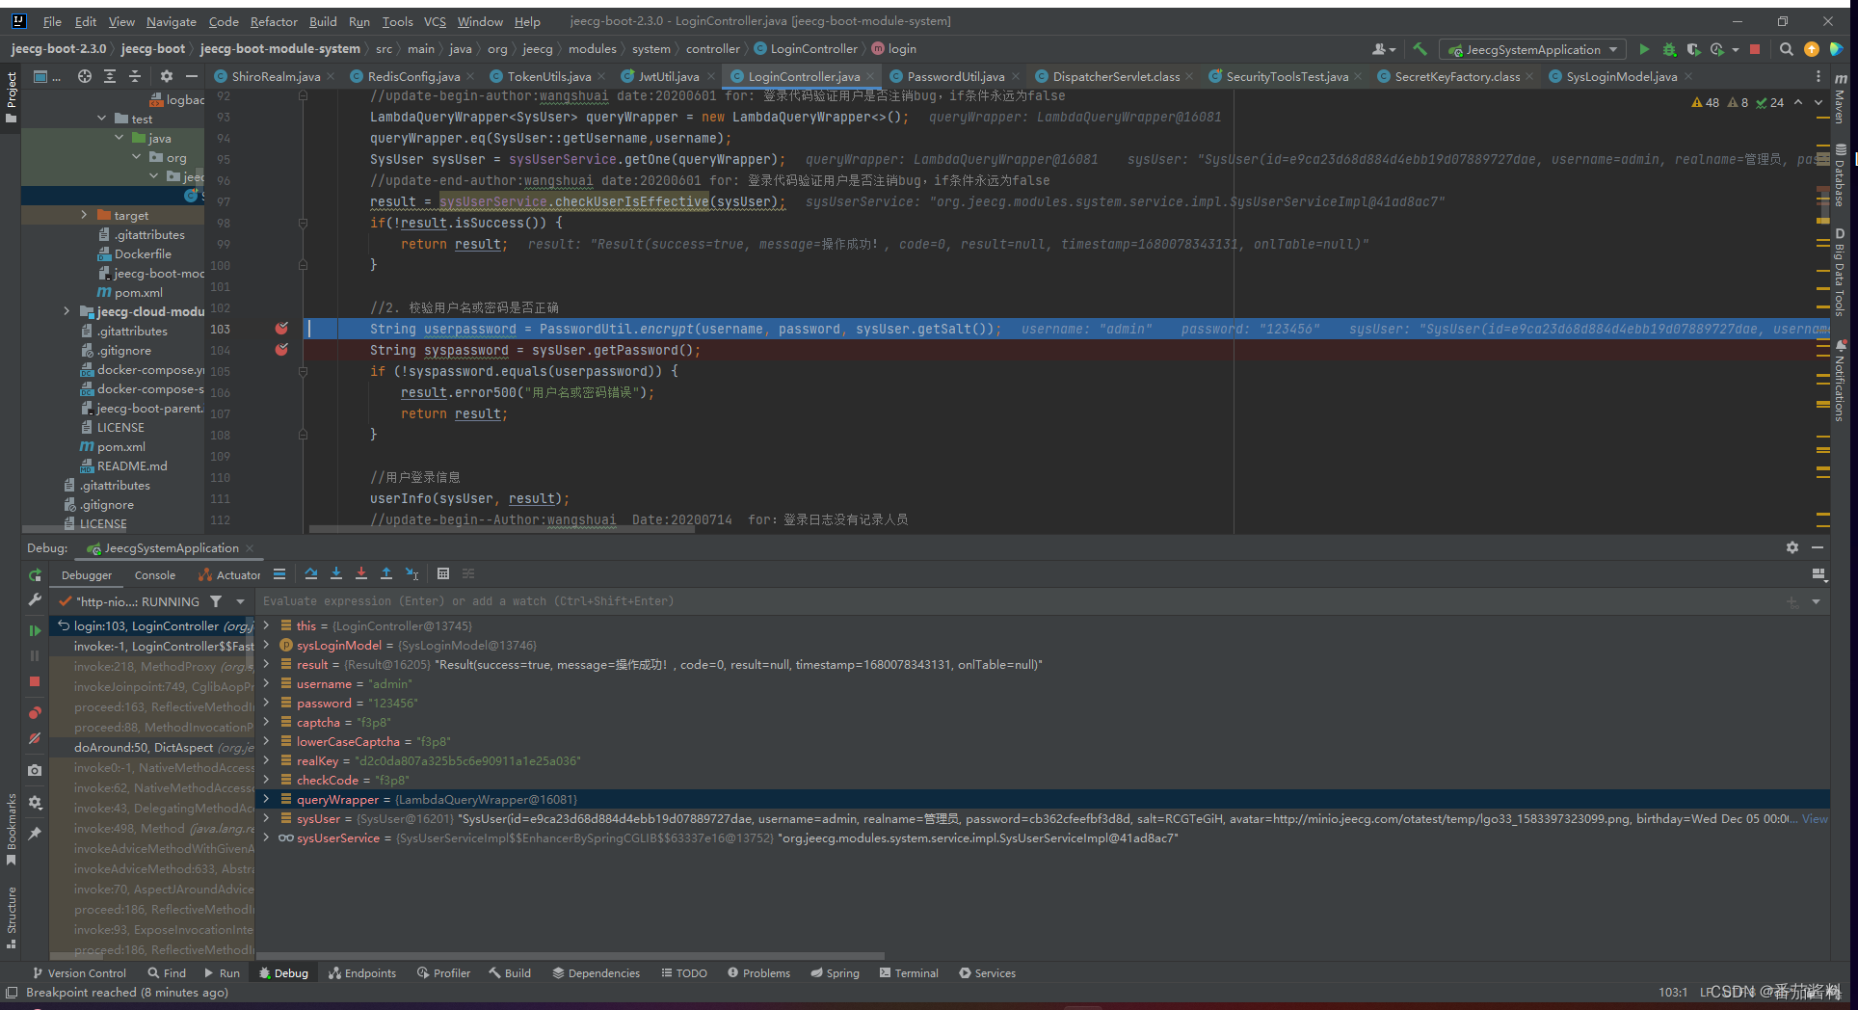This screenshot has height=1010, width=1858.
Task: Resume Program in debug sidebar
Action: (x=35, y=630)
